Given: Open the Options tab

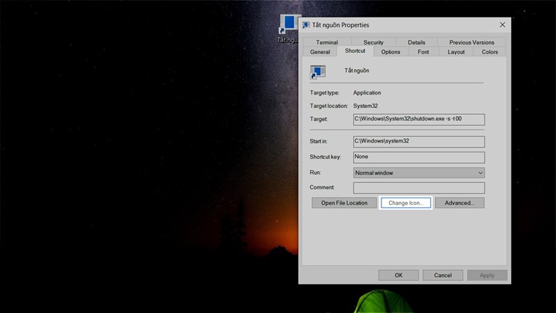Looking at the screenshot, I should [391, 52].
